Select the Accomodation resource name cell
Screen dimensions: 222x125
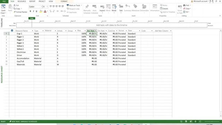[x=24, y=58]
